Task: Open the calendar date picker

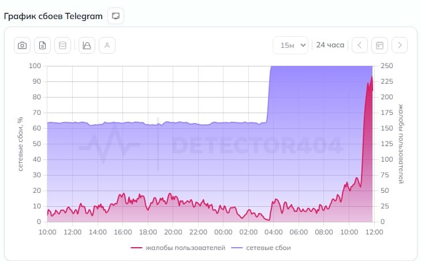Action: (379, 45)
